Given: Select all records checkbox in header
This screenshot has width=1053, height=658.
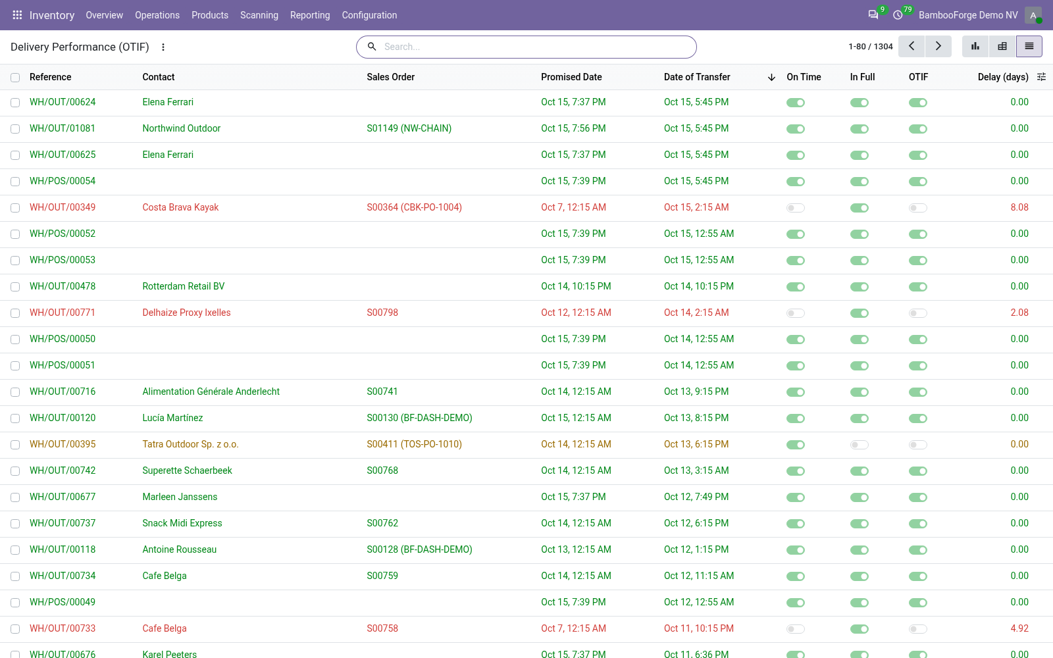Looking at the screenshot, I should pyautogui.click(x=15, y=78).
